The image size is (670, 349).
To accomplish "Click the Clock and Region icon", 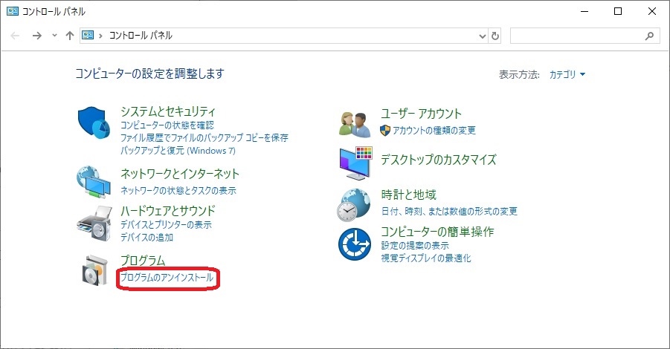I will [x=355, y=204].
